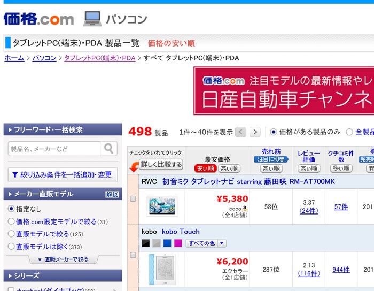Select 全製品 radio button
This screenshot has height=291, width=374.
point(349,132)
